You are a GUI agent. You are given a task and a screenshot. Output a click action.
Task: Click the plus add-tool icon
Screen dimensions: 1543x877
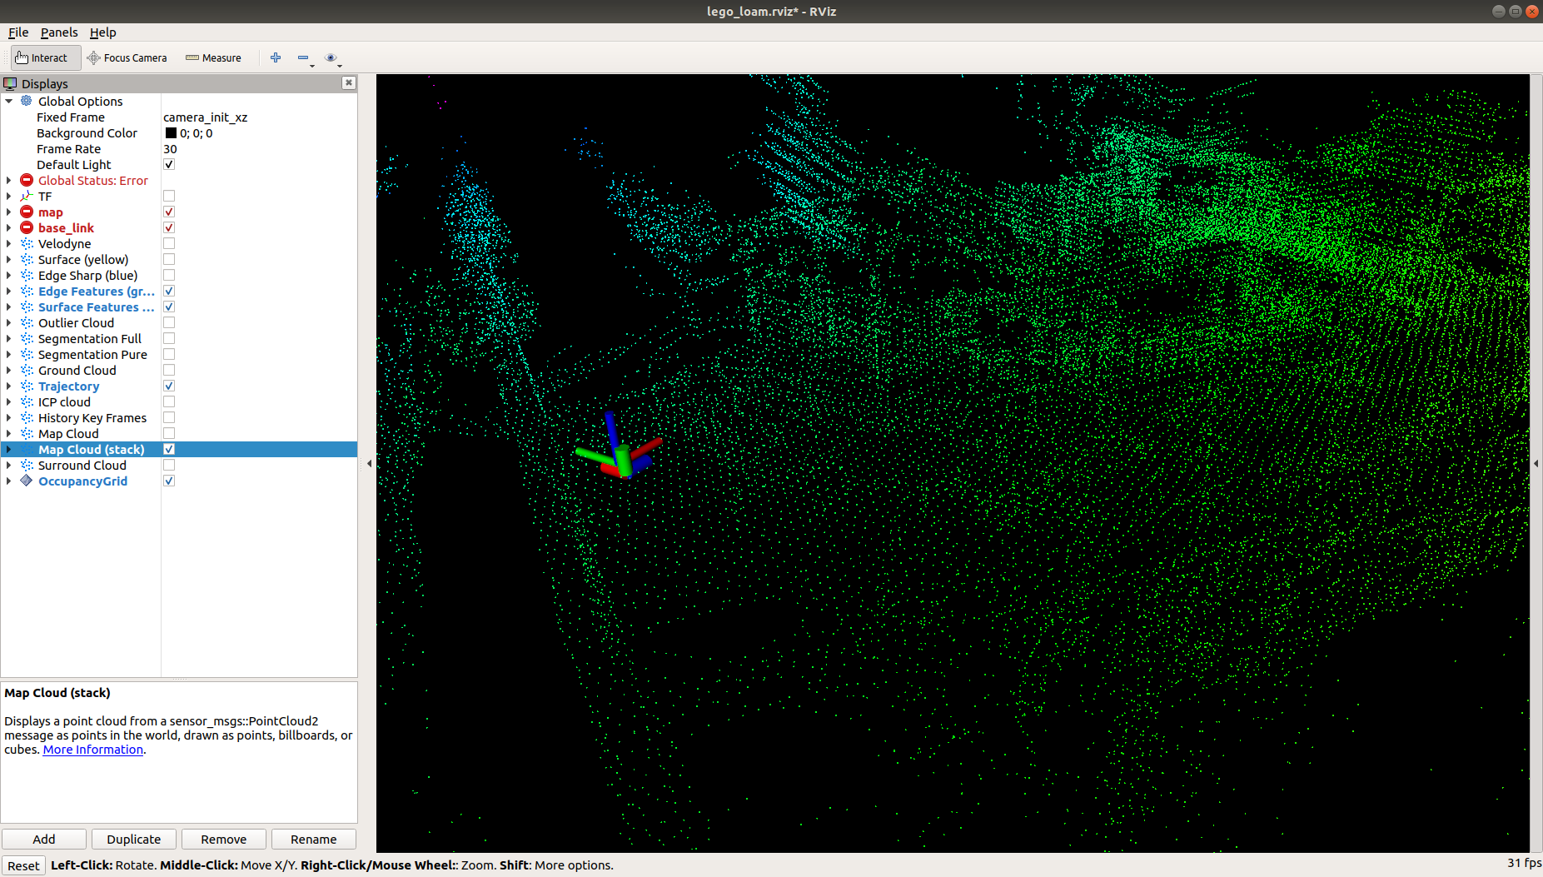276,57
